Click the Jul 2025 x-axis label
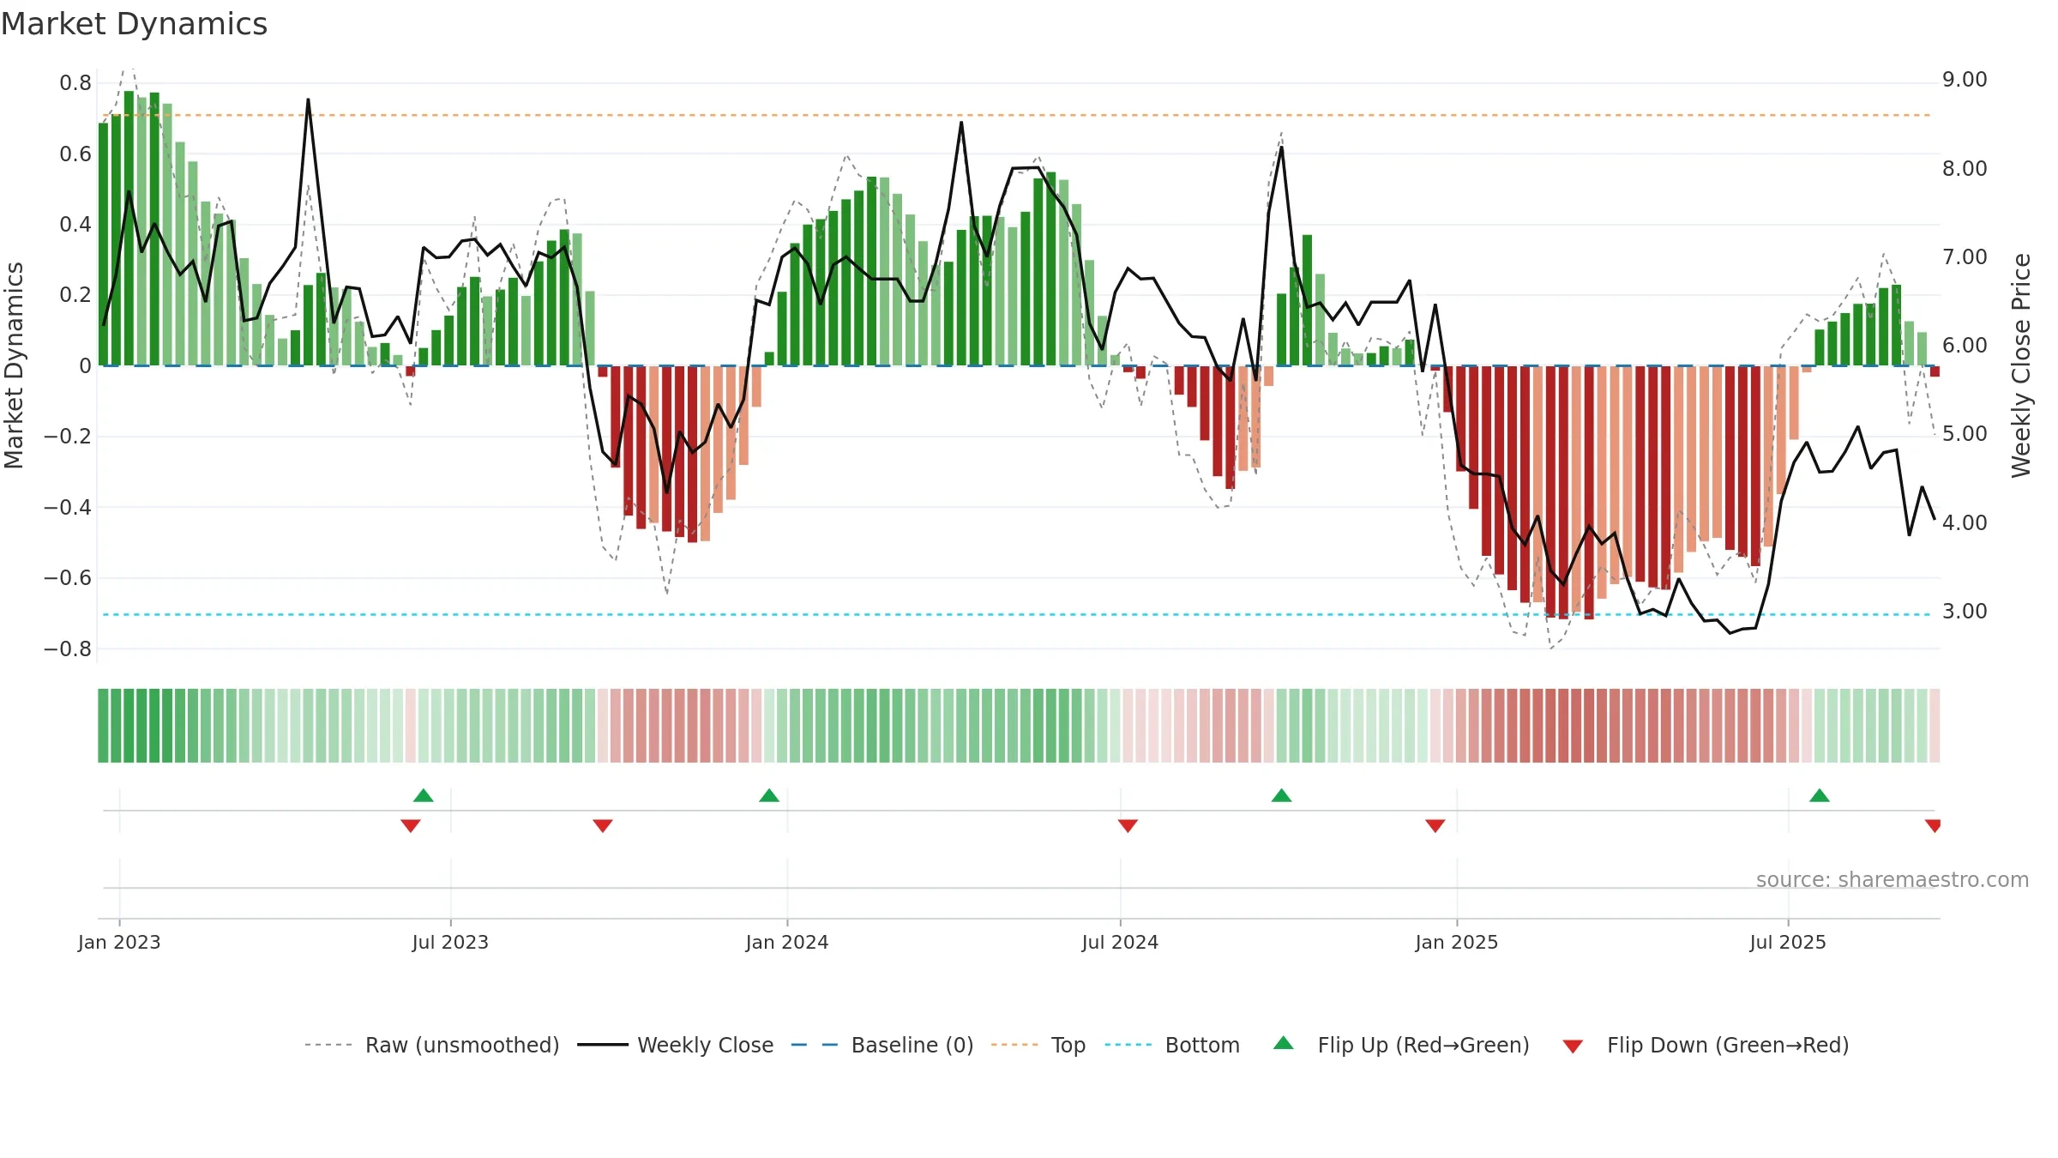This screenshot has width=2058, height=1158. (x=1788, y=942)
